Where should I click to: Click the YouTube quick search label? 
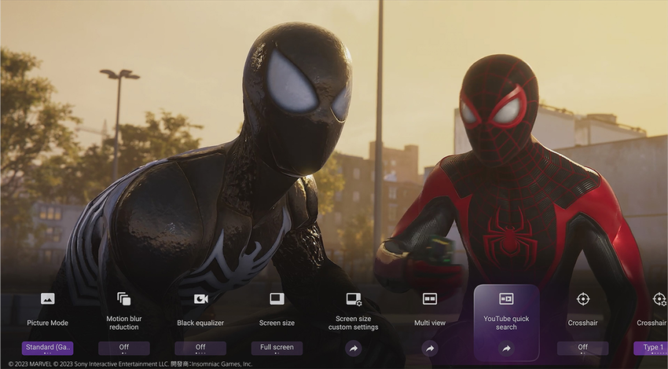tap(506, 323)
